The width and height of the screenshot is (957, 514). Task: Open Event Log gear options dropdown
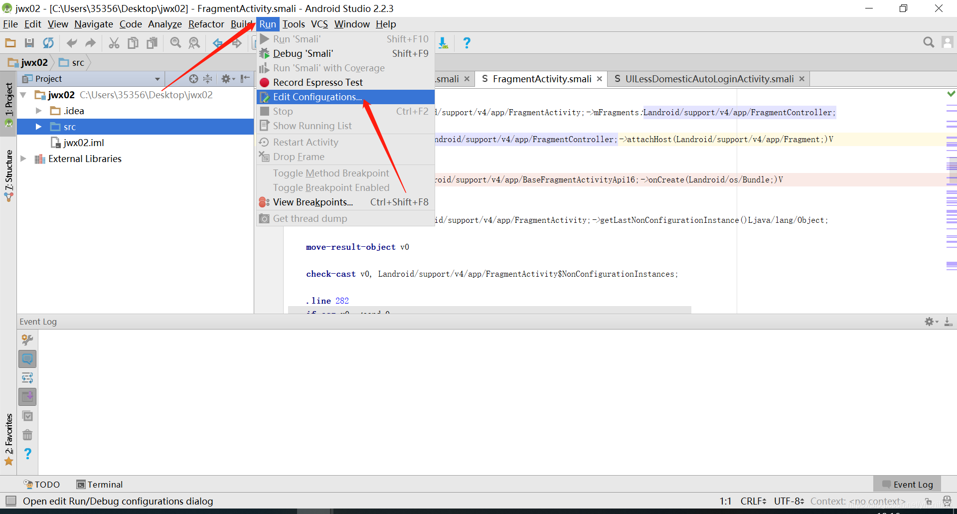(x=932, y=322)
